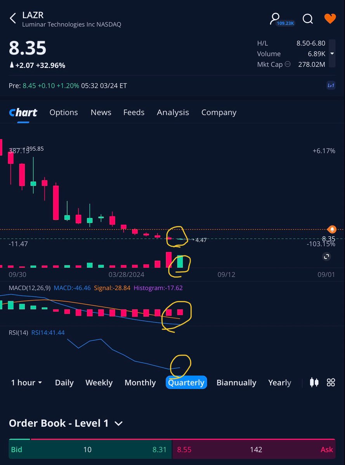This screenshot has width=345, height=465.
Task: Toggle the orange heart watchlist icon
Action: tap(330, 18)
